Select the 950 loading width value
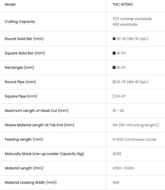 point(116,183)
